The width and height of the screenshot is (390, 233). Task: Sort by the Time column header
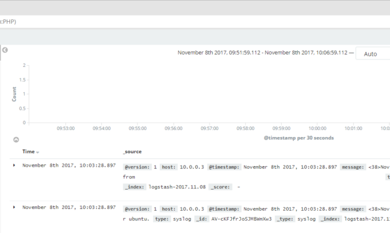[x=29, y=151]
